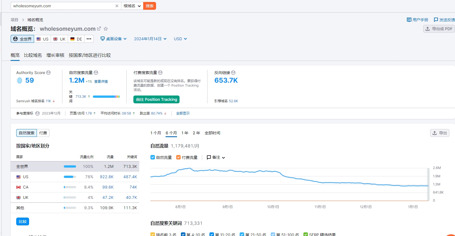Select the US flag region
Viewport: 455px width, 236px height.
click(43, 39)
